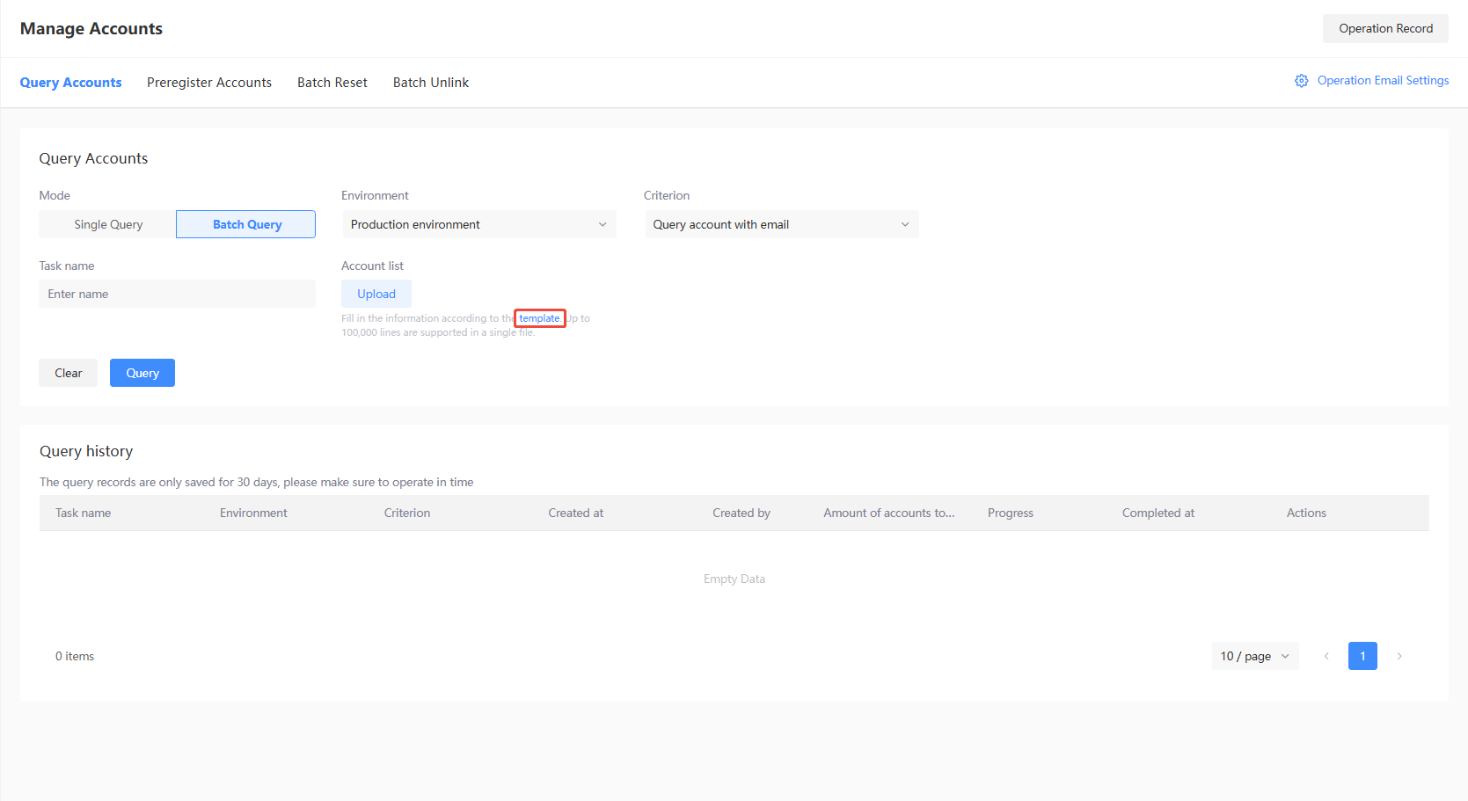The width and height of the screenshot is (1468, 801).
Task: Open the Production environment dropdown
Action: point(478,224)
